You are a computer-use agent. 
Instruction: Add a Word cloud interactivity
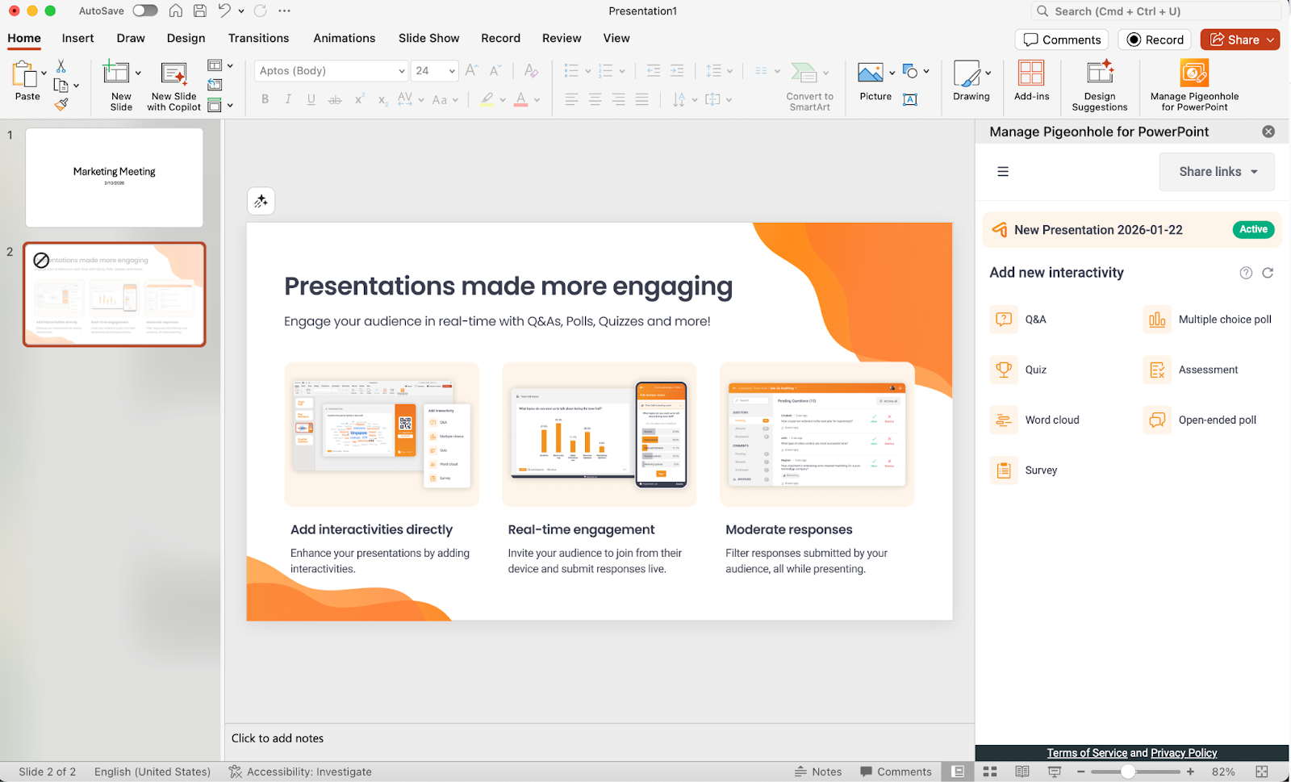[1051, 420]
